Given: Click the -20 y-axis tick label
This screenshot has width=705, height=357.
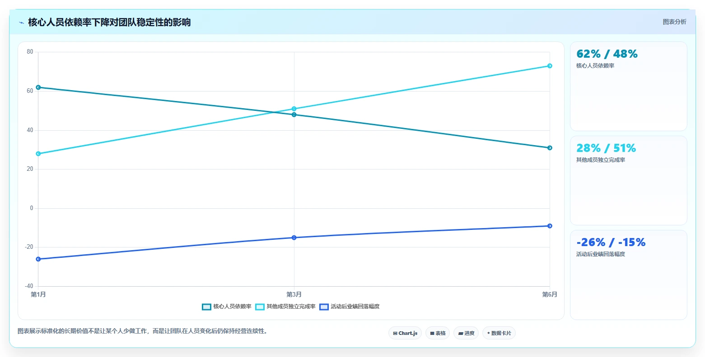Looking at the screenshot, I should point(29,247).
